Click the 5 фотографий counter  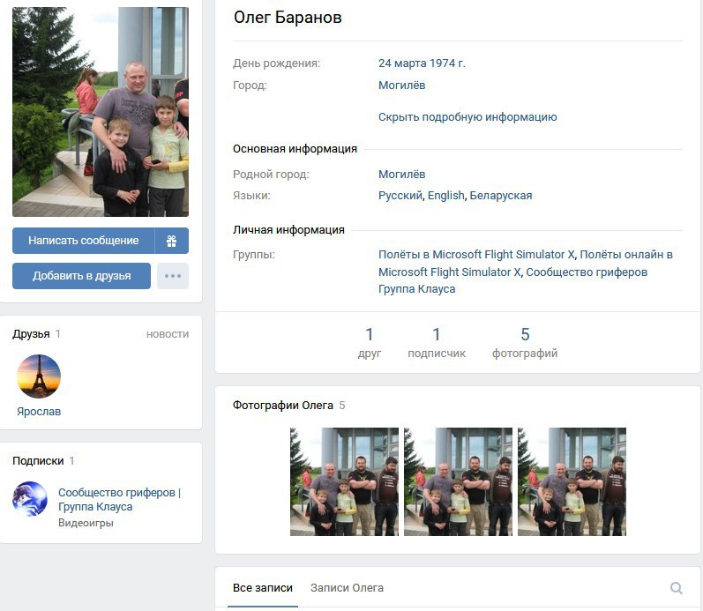click(525, 342)
